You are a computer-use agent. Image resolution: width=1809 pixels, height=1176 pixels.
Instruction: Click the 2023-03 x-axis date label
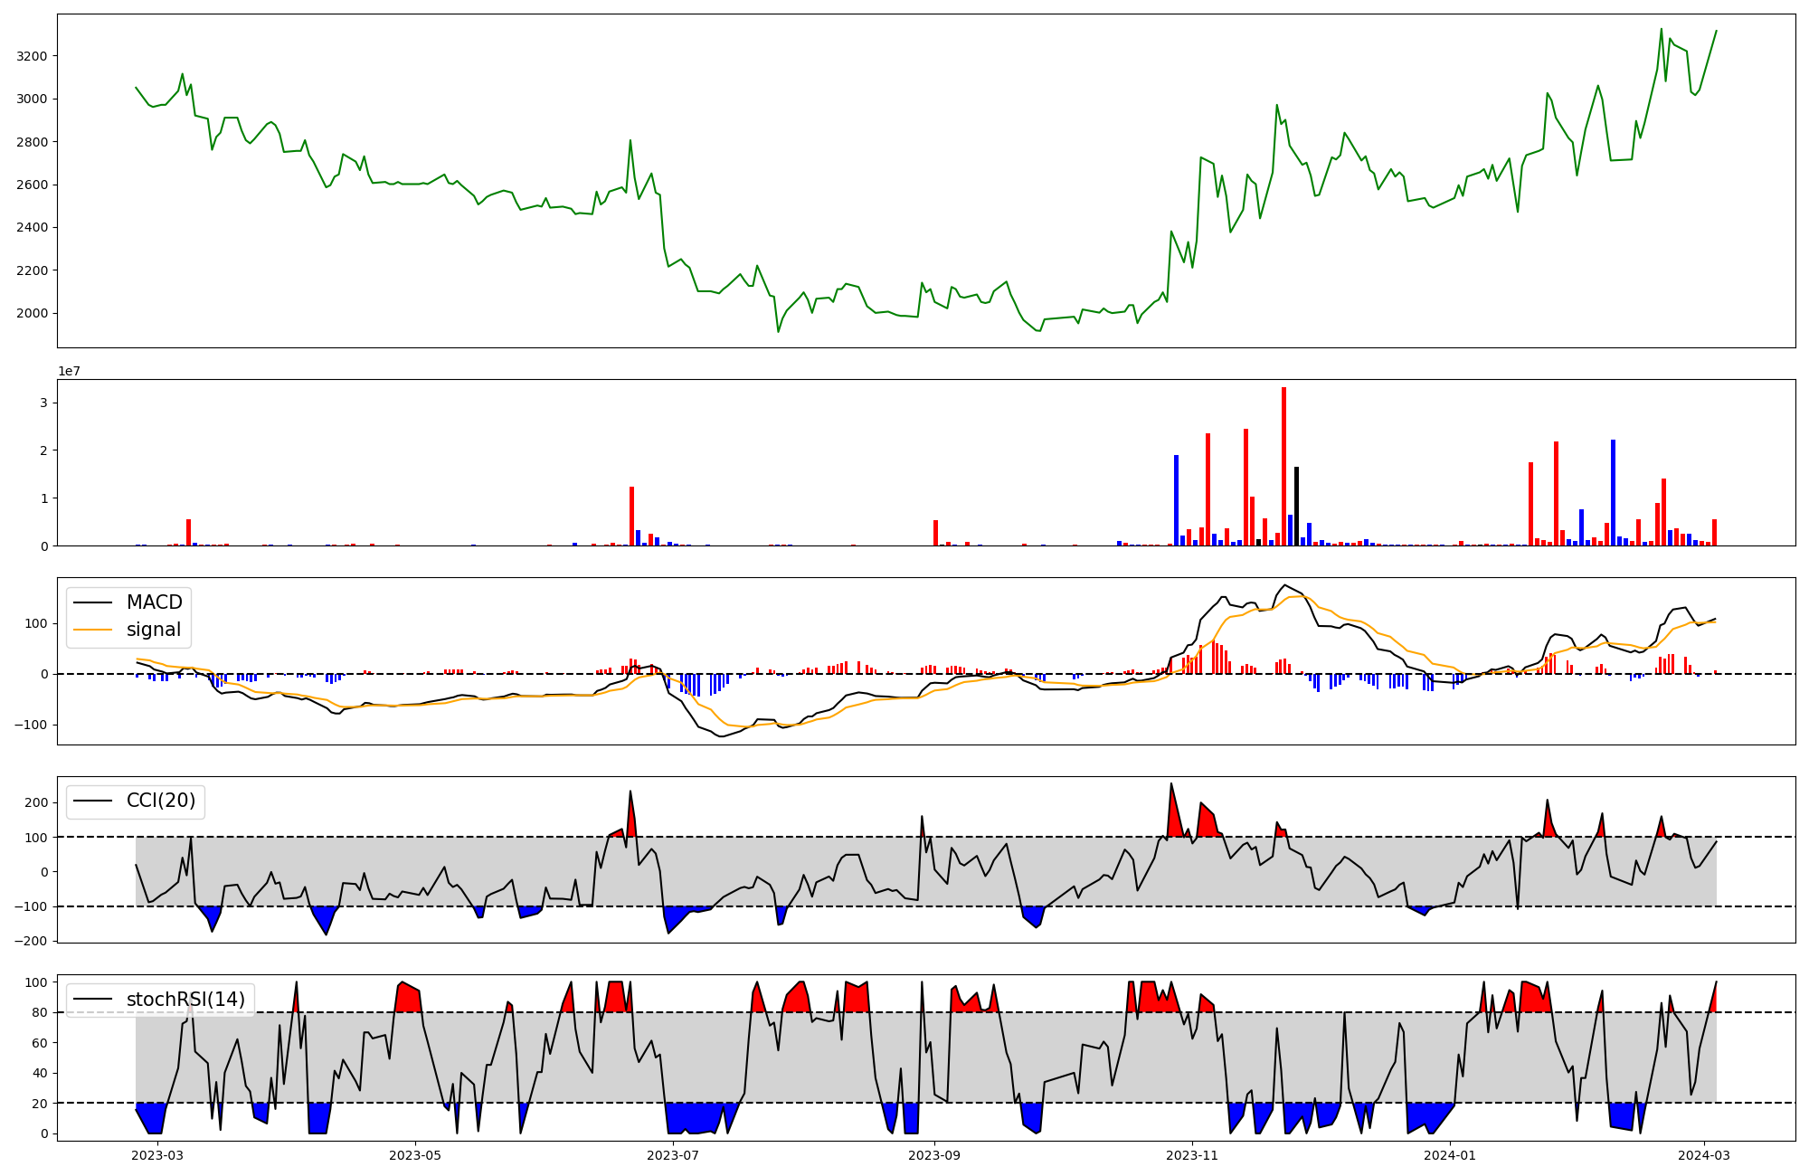tap(157, 1155)
